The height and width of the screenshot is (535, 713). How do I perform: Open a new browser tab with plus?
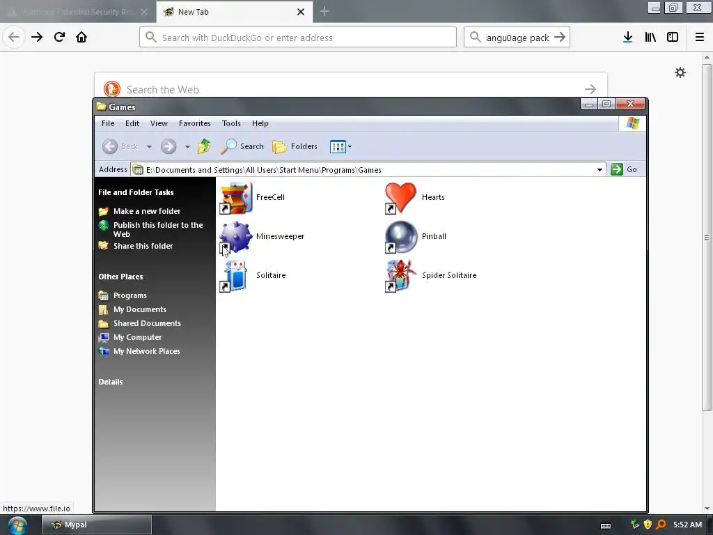click(324, 11)
